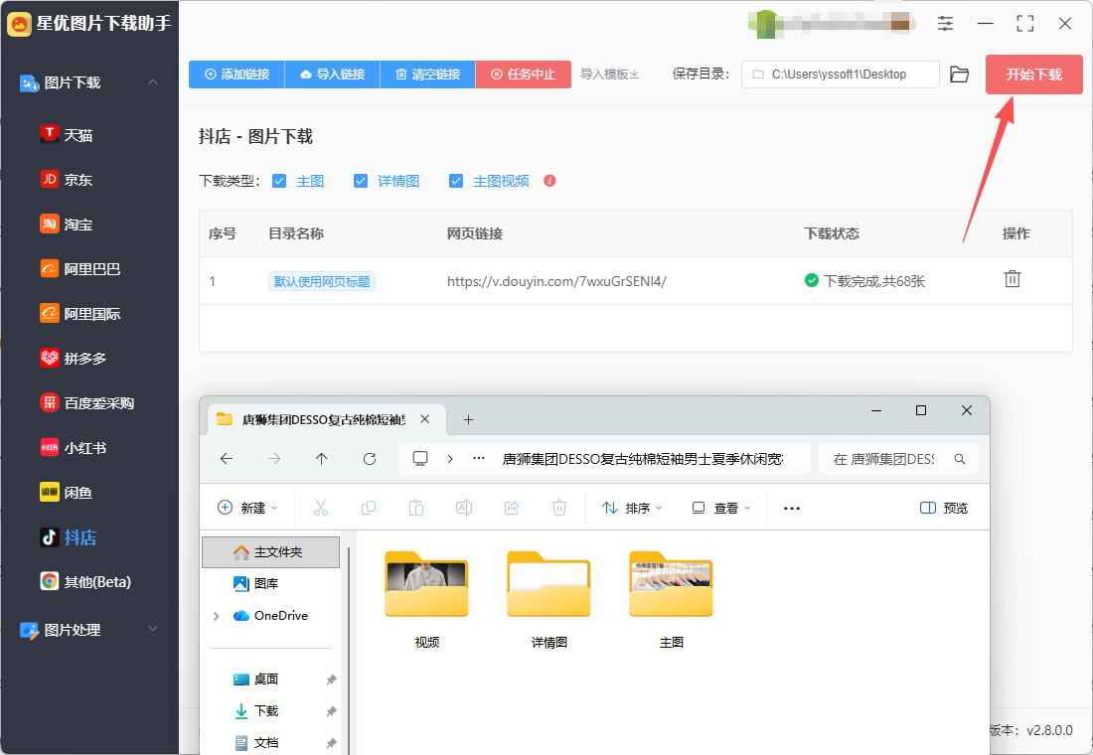
Task: Open the 京东 download section
Action: coord(67,179)
